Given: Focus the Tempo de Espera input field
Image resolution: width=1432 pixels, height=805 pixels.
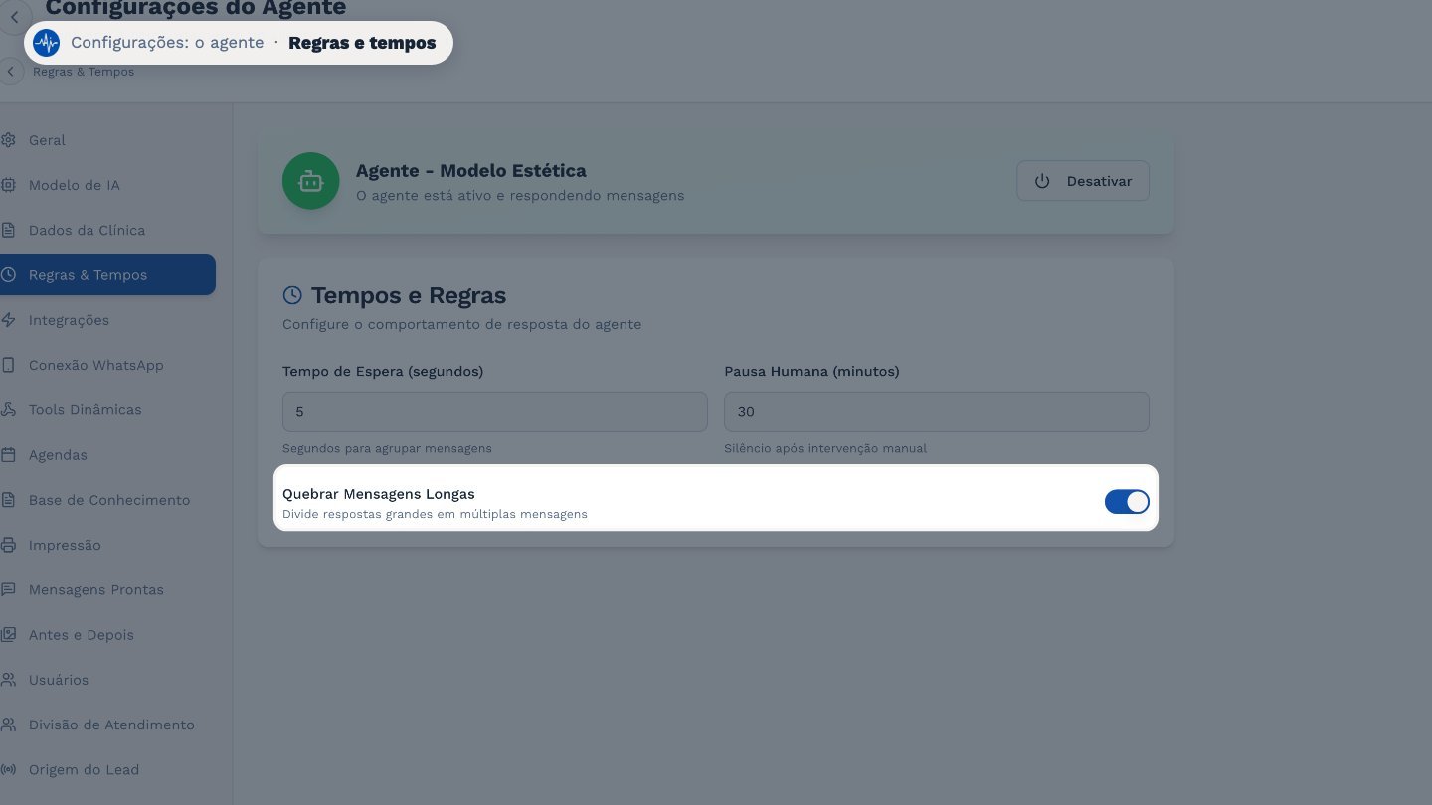Looking at the screenshot, I should click(495, 411).
